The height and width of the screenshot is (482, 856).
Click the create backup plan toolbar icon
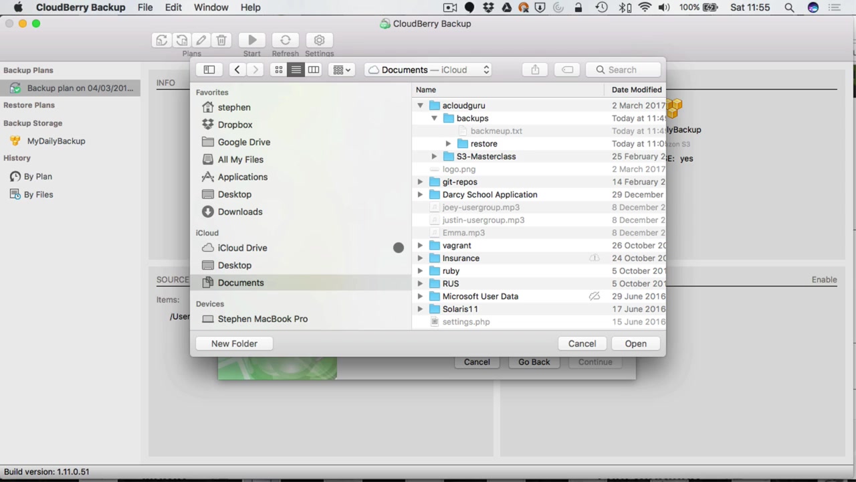pos(161,41)
